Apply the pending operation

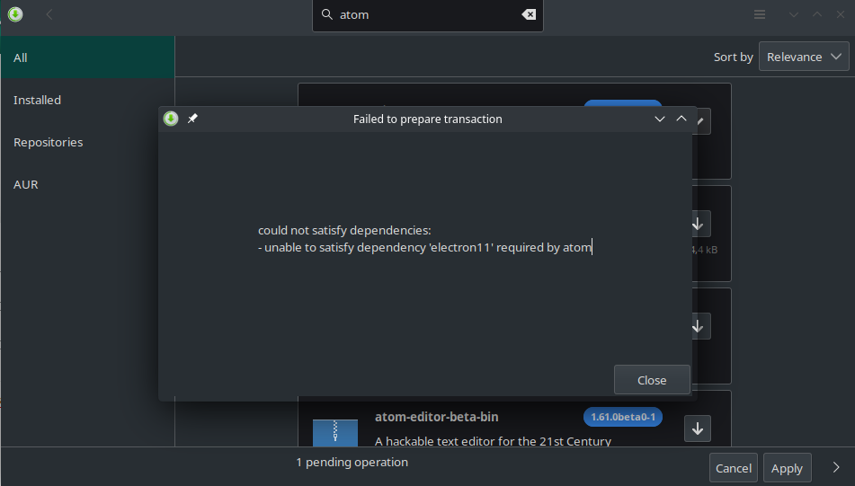pos(787,468)
